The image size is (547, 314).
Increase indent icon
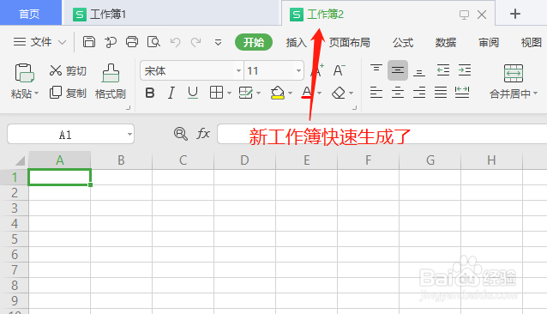(x=465, y=70)
